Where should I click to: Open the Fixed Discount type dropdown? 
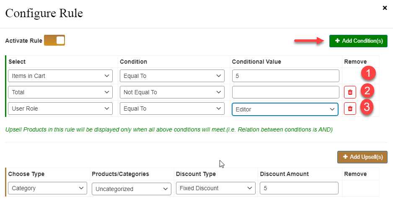215,188
